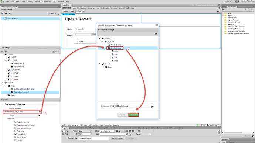Open data picker beside Upload Fields

tap(40, 112)
